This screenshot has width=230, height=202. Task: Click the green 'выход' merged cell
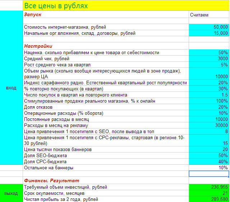click(11, 193)
